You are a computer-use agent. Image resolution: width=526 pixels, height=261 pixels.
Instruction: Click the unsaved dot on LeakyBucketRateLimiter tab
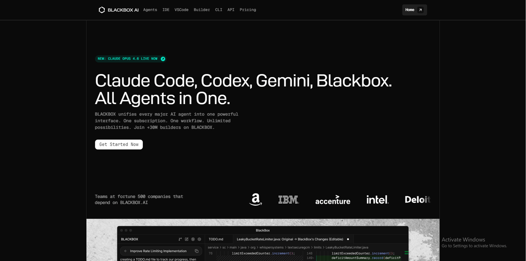tap(348, 239)
